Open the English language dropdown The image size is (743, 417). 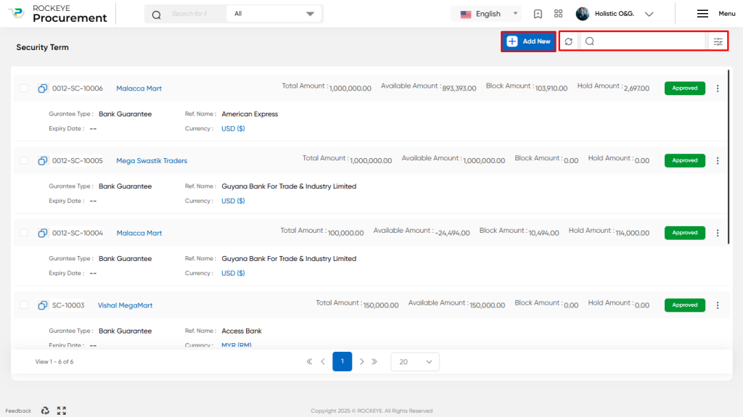[486, 14]
